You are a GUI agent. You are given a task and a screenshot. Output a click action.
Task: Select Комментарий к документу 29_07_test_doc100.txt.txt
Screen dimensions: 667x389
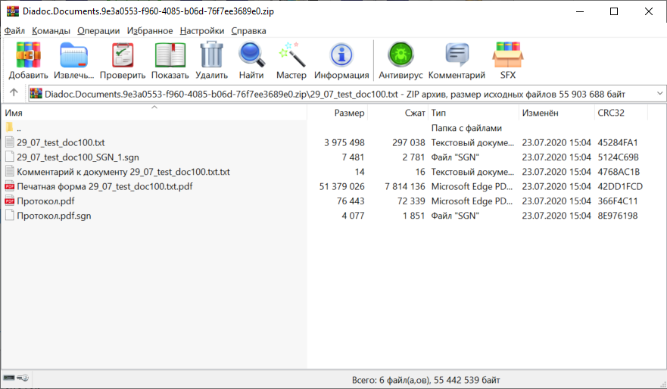tap(123, 172)
